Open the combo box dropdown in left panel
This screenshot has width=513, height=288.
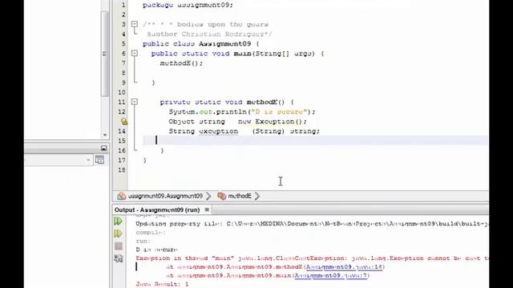click(88, 160)
